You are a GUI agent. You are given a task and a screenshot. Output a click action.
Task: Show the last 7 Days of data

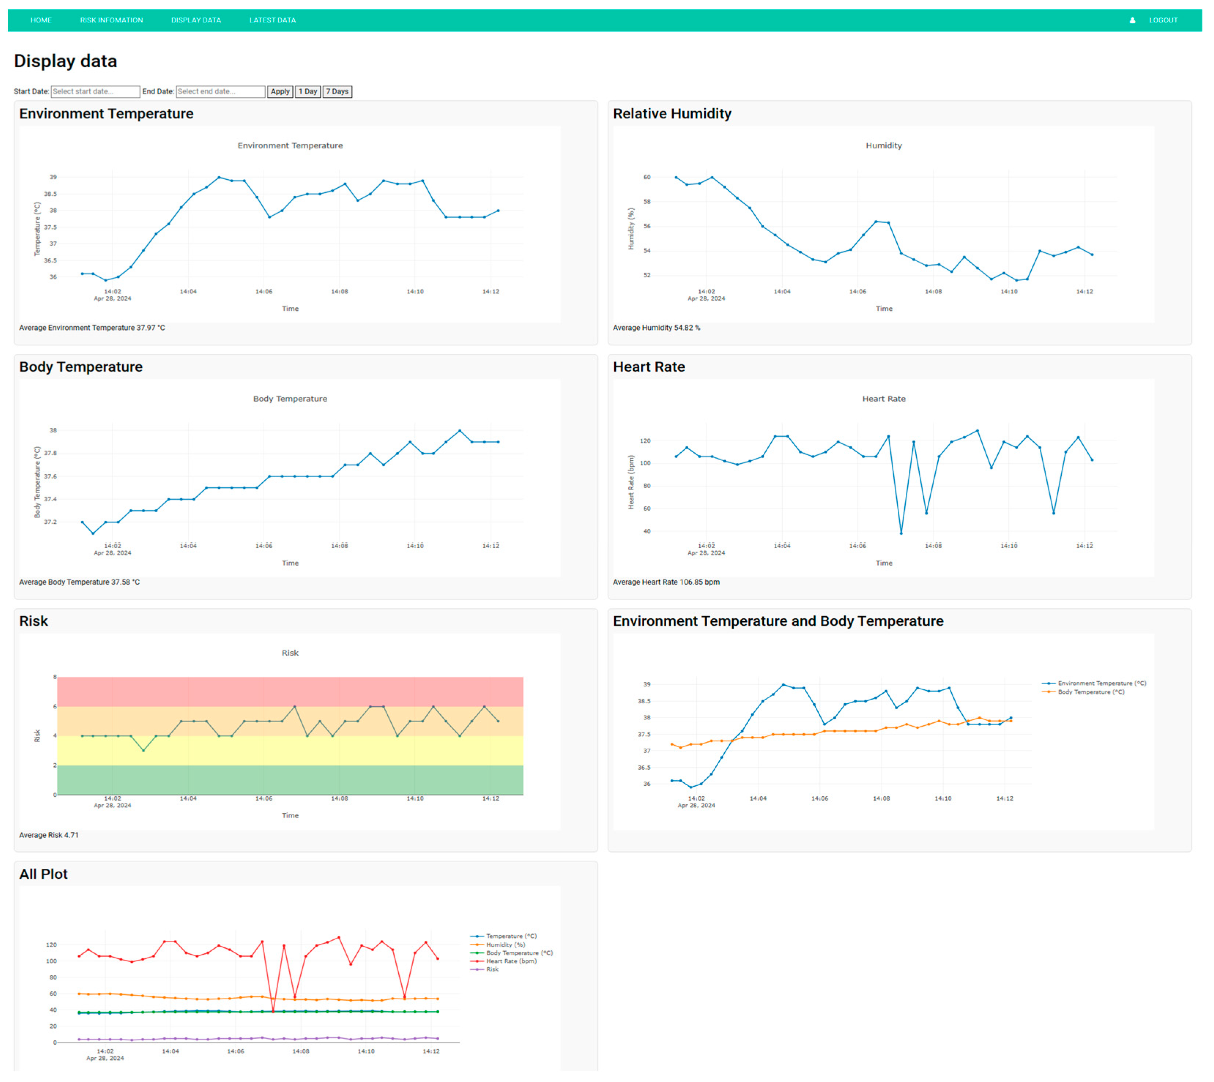point(337,91)
